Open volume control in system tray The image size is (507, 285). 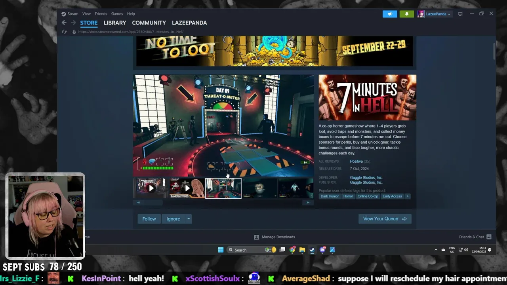click(x=466, y=250)
